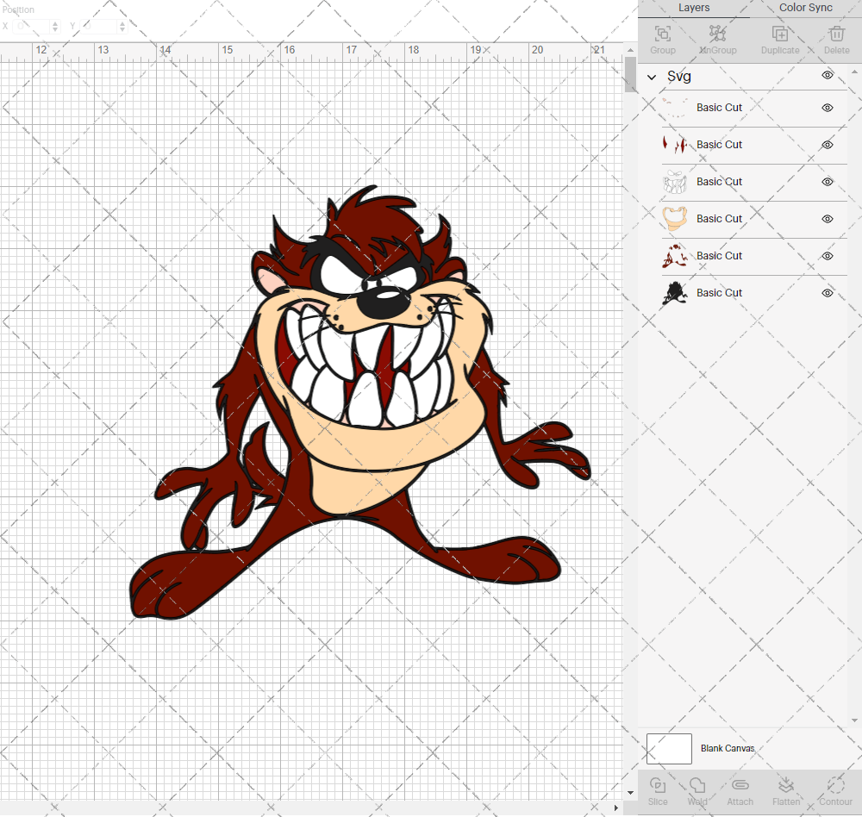The height and width of the screenshot is (817, 862).
Task: Click the Svg group name
Action: click(679, 77)
